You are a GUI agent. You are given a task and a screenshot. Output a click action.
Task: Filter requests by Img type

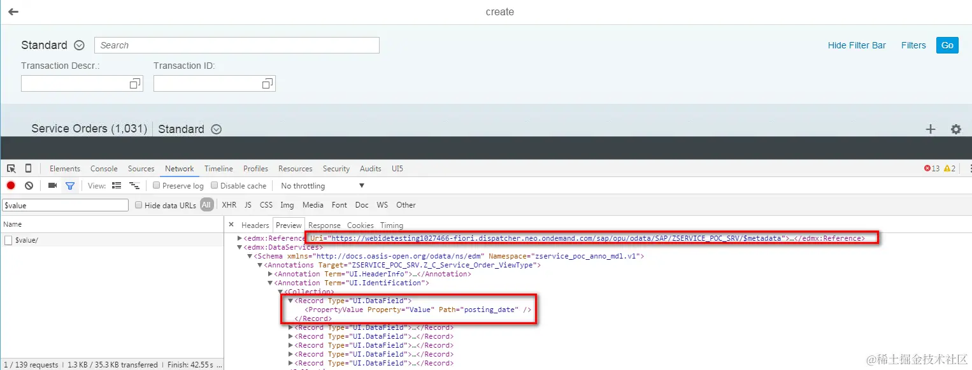(287, 205)
